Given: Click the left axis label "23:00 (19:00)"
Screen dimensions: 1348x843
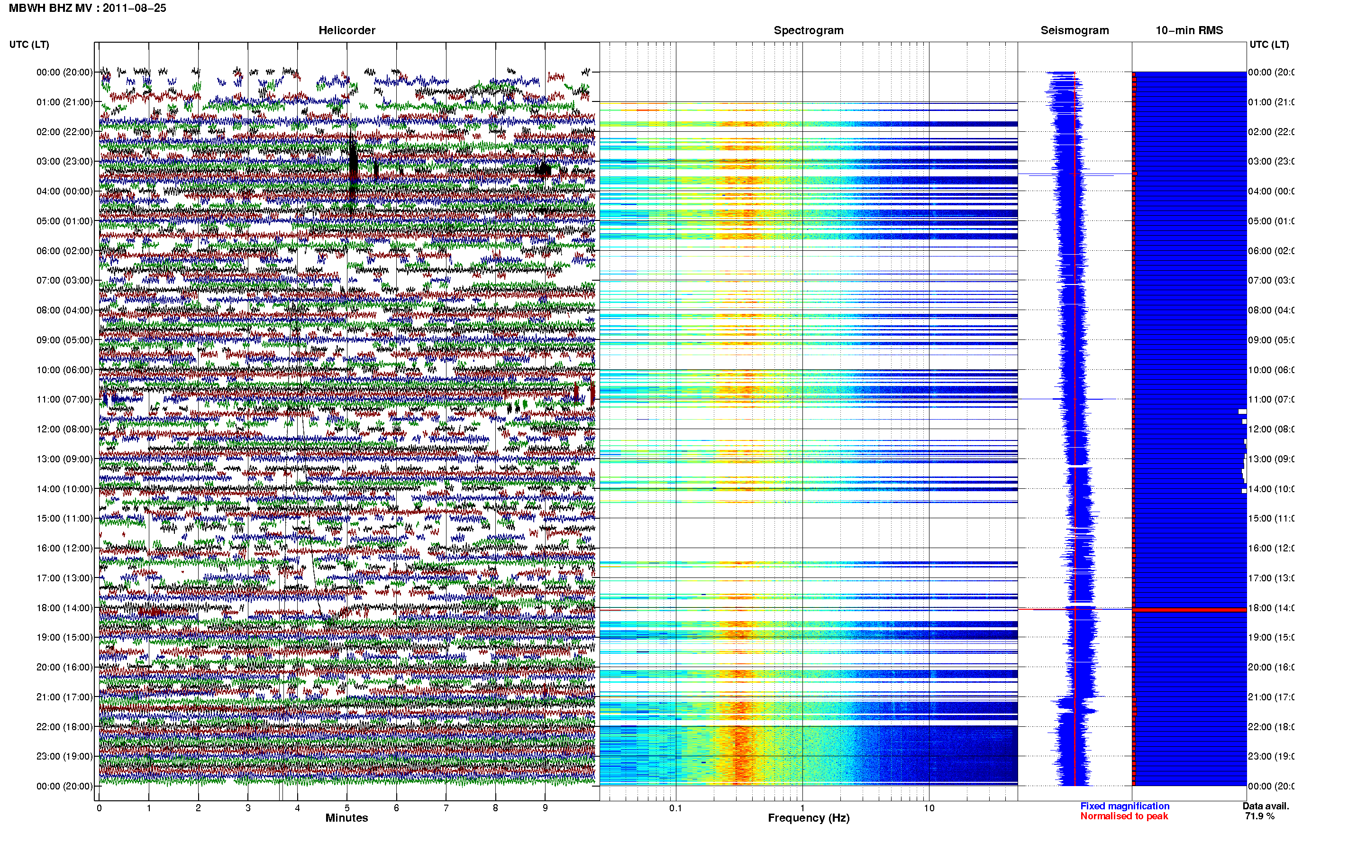Looking at the screenshot, I should tap(64, 756).
